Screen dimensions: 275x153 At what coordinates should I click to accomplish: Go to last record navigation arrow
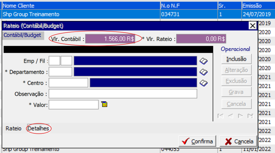250,116
